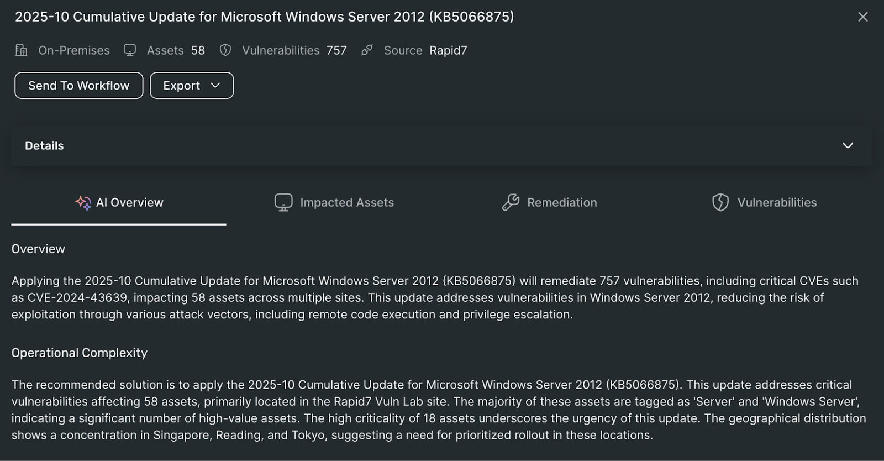Go to the Vulnerabilities tab
884x461 pixels.
[x=776, y=202]
